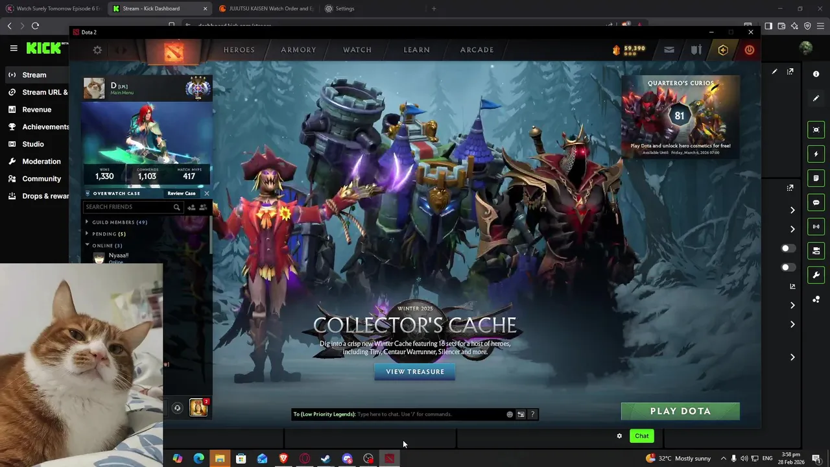Screen dimensions: 830x467
Task: Open Quartero's Curios promo card
Action: click(680, 116)
